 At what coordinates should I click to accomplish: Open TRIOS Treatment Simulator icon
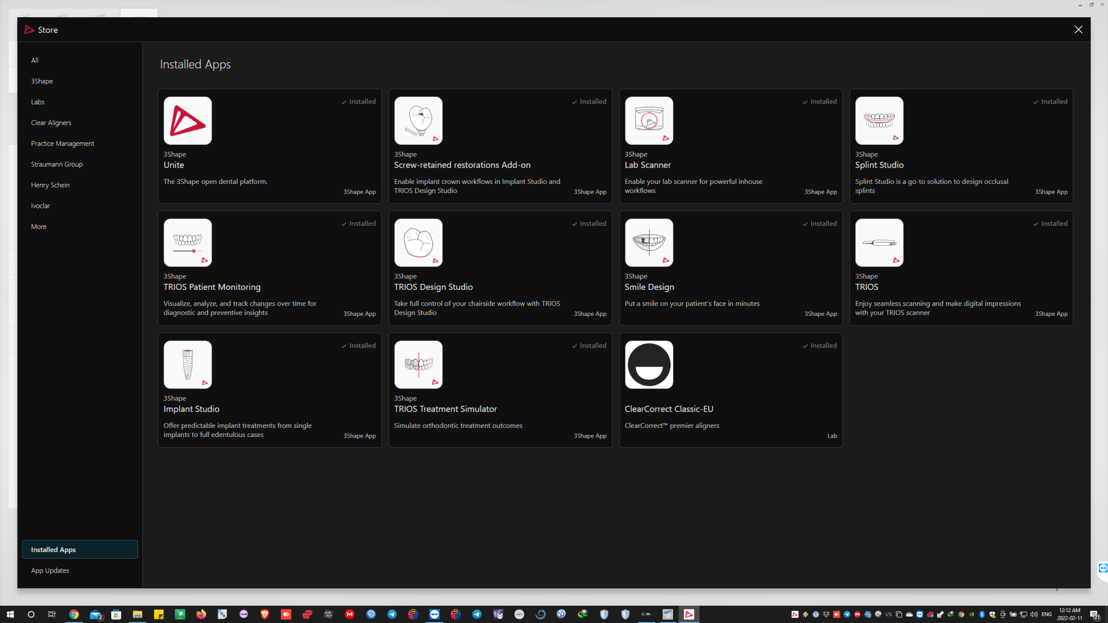pyautogui.click(x=418, y=364)
